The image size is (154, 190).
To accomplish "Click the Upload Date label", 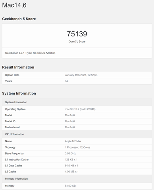I will [x=12, y=75].
